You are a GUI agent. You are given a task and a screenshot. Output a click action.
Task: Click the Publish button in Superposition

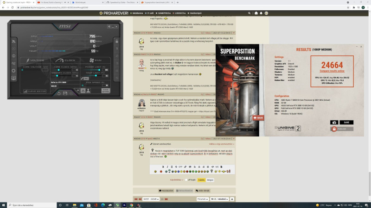click(342, 129)
